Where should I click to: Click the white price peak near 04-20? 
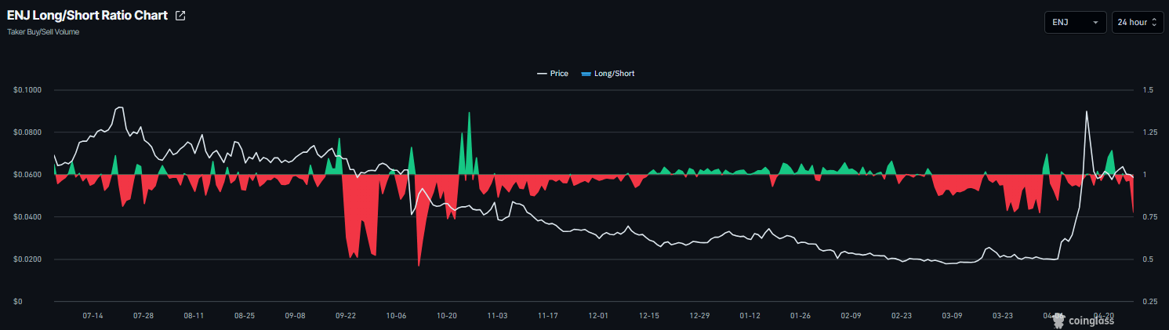click(x=1087, y=112)
